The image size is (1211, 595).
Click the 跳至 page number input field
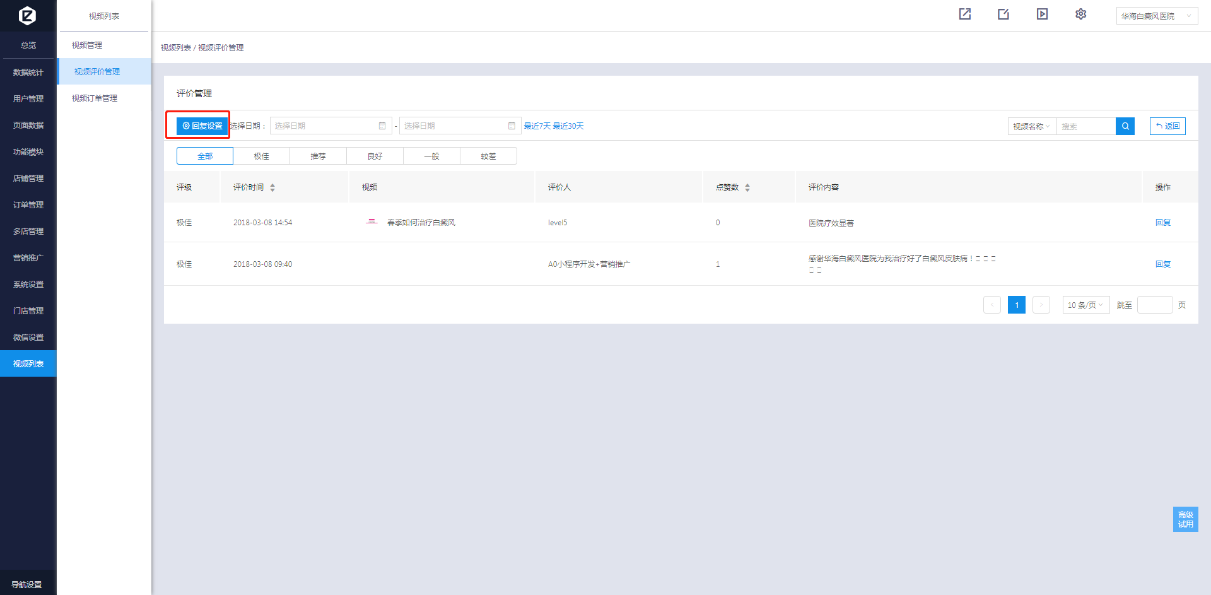(1155, 305)
